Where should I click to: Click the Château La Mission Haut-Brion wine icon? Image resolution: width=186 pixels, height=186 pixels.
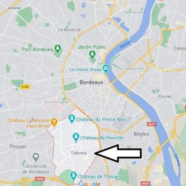coord(54,122)
